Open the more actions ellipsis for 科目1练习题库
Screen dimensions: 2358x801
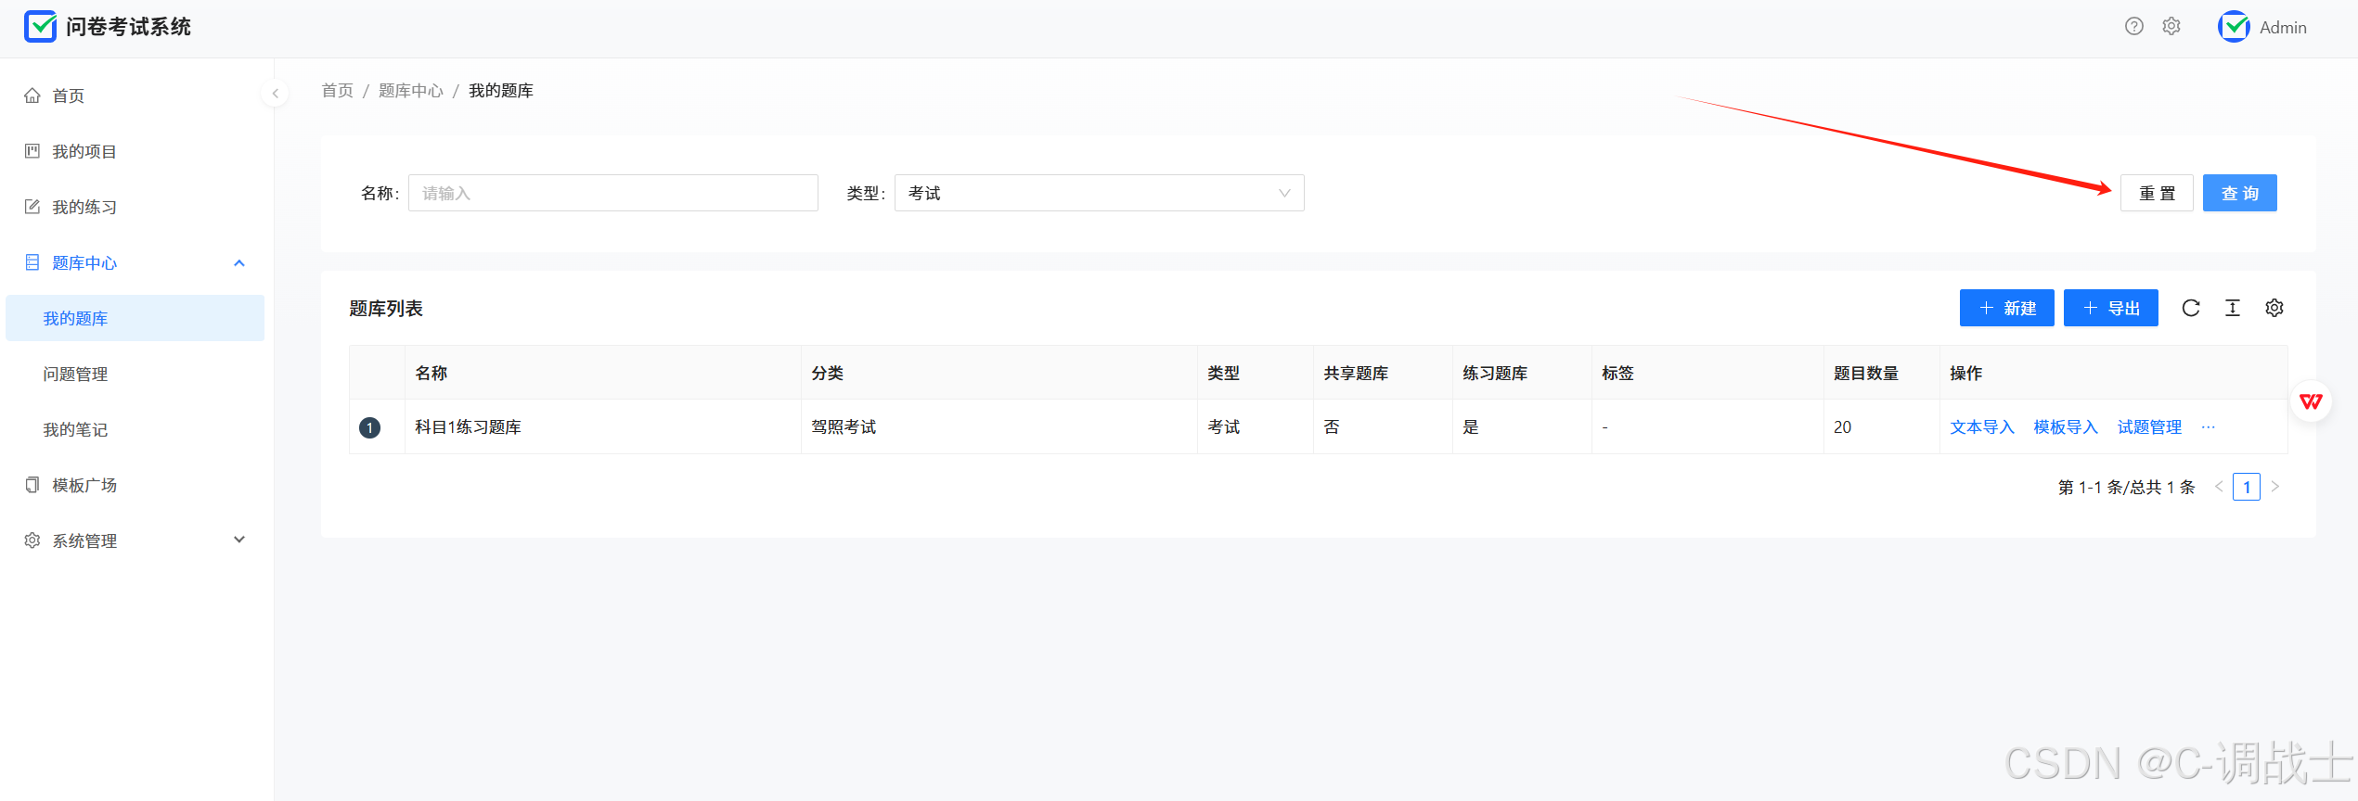2209,426
